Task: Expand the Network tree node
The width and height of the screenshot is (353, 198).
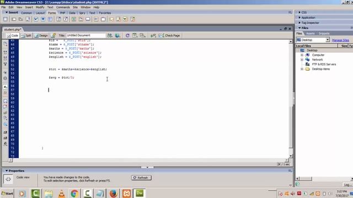Action: click(302, 60)
